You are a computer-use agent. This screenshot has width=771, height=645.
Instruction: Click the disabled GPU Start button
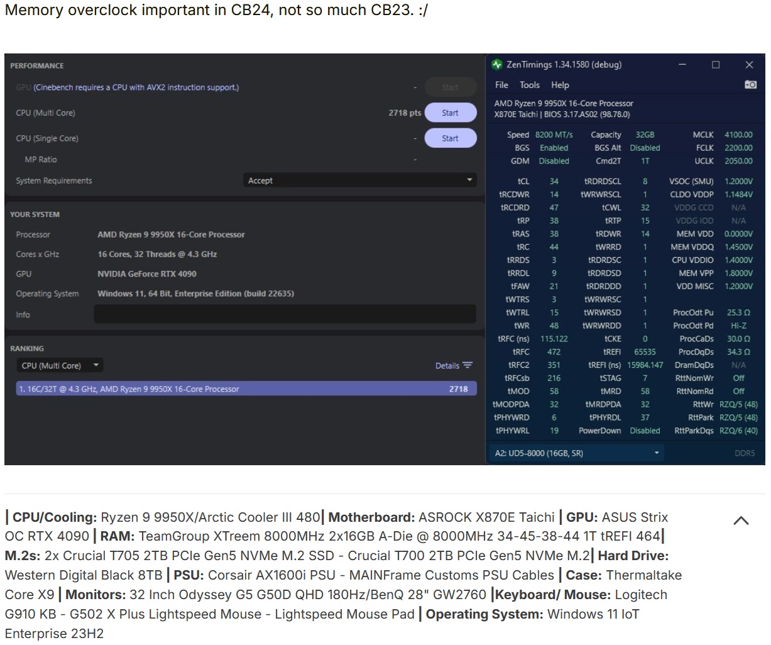(450, 87)
